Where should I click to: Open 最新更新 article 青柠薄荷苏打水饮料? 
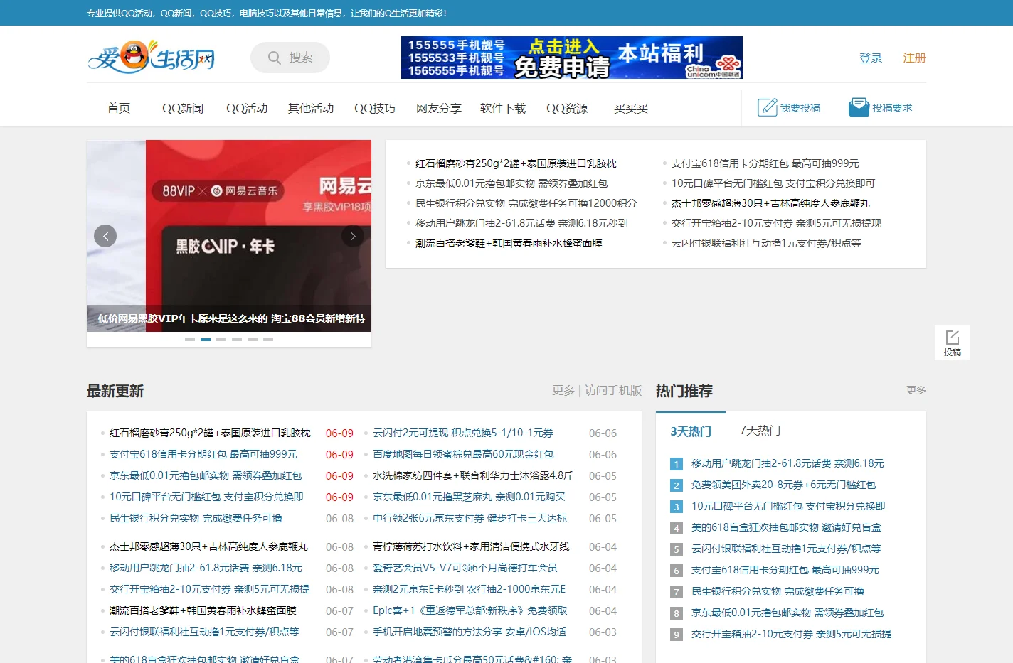[x=471, y=546]
